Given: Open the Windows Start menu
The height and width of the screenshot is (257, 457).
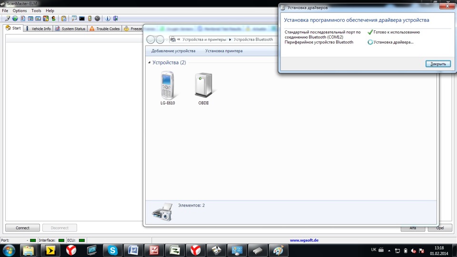Looking at the screenshot, I should point(9,250).
